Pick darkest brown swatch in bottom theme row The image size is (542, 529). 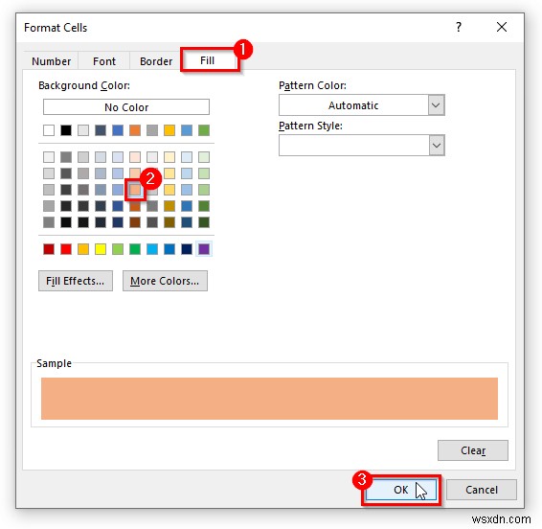click(135, 222)
